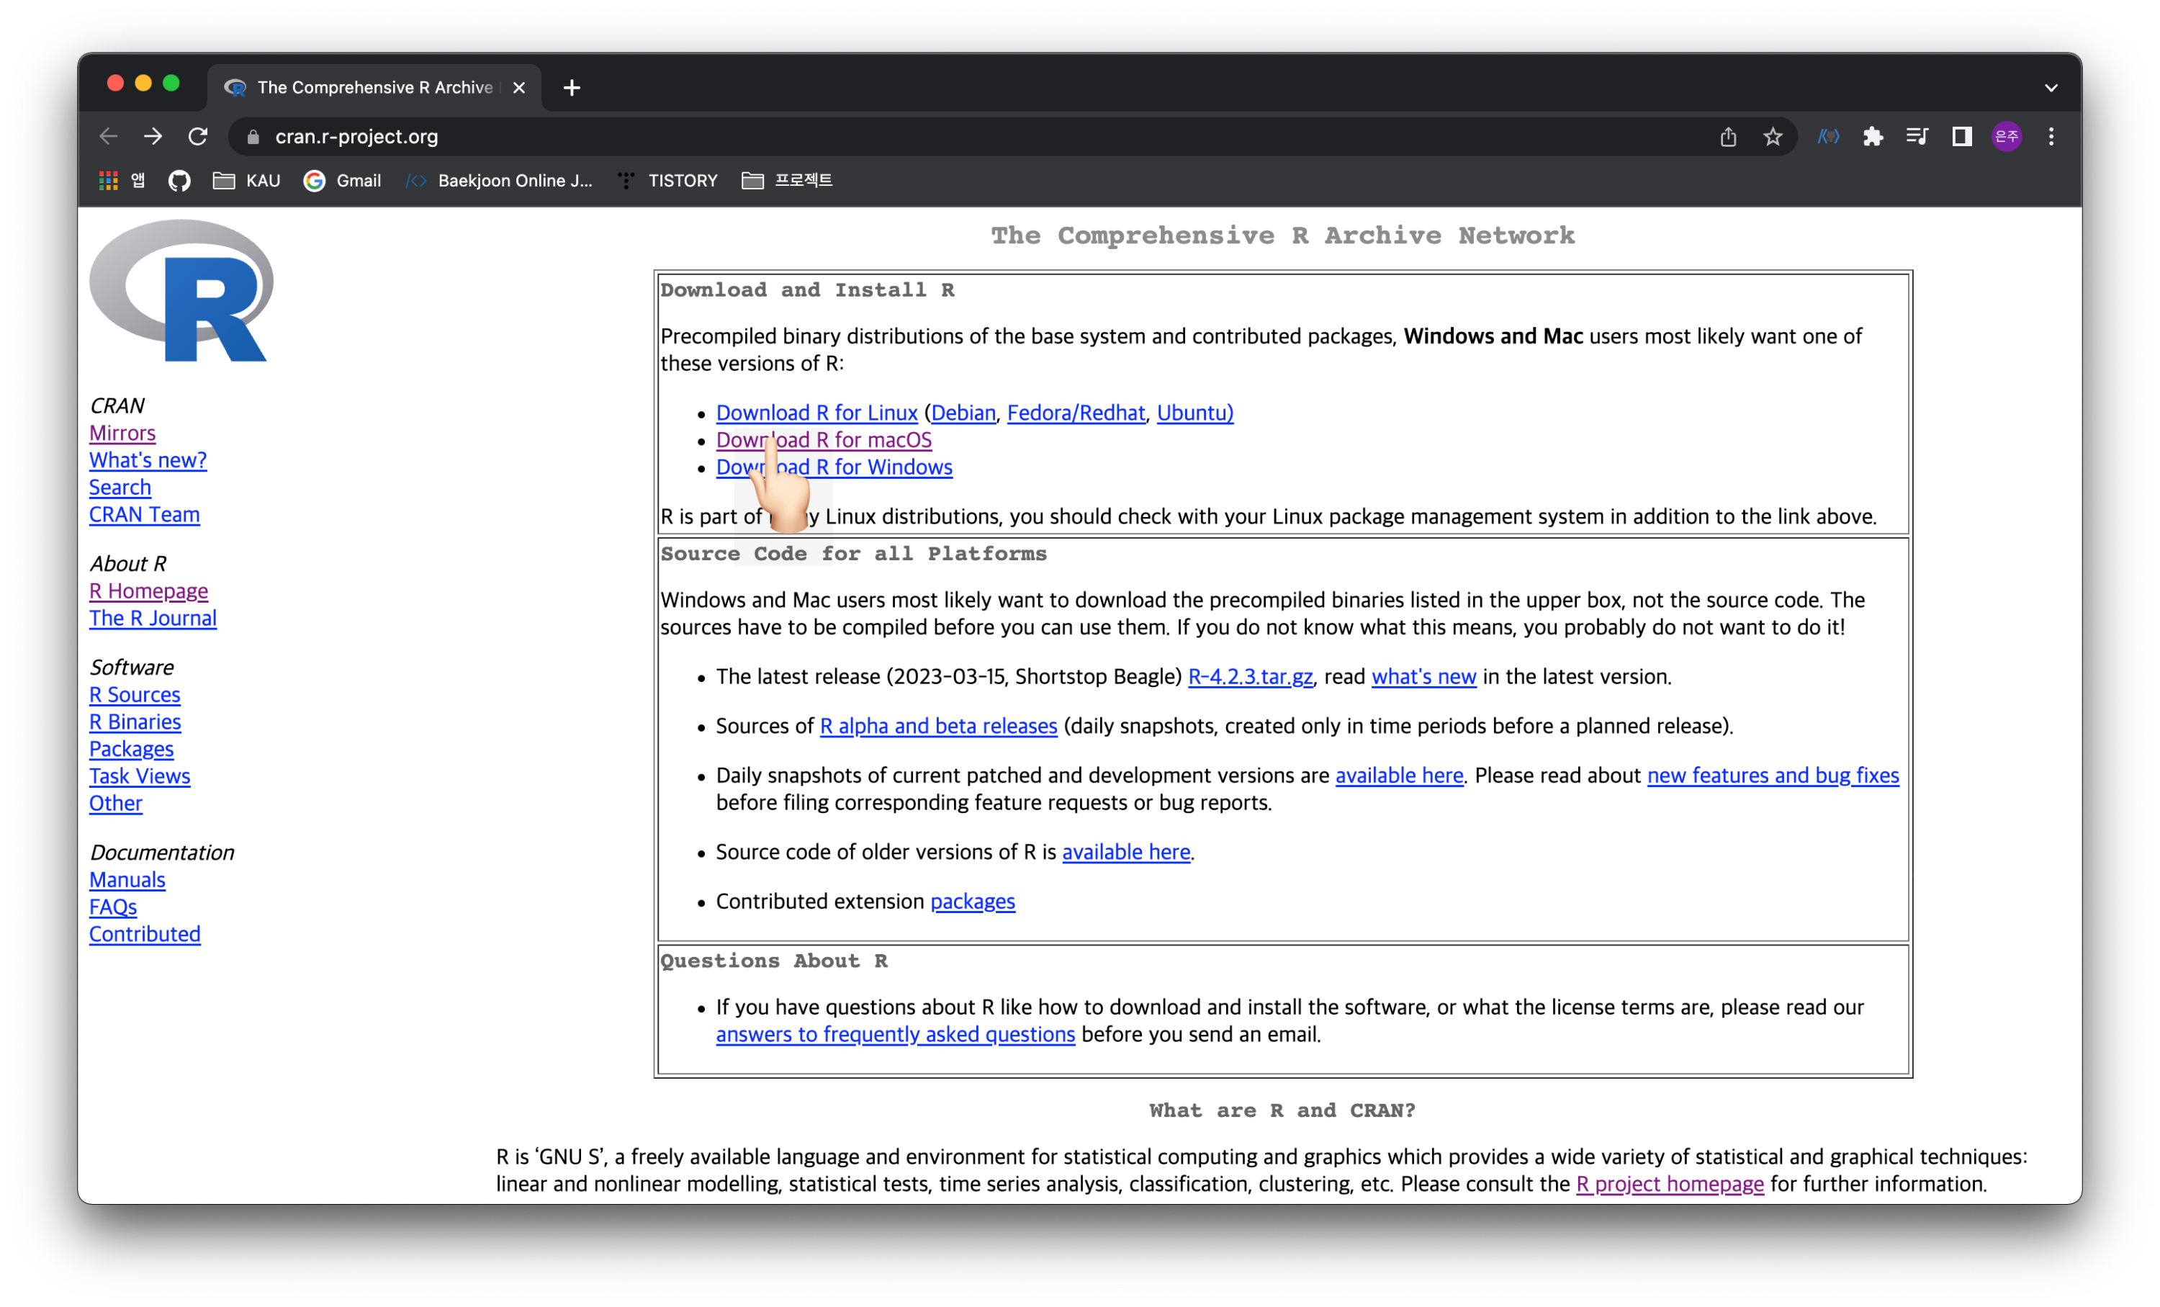This screenshot has width=2160, height=1307.
Task: Open contributed extension packages link
Action: [x=973, y=901]
